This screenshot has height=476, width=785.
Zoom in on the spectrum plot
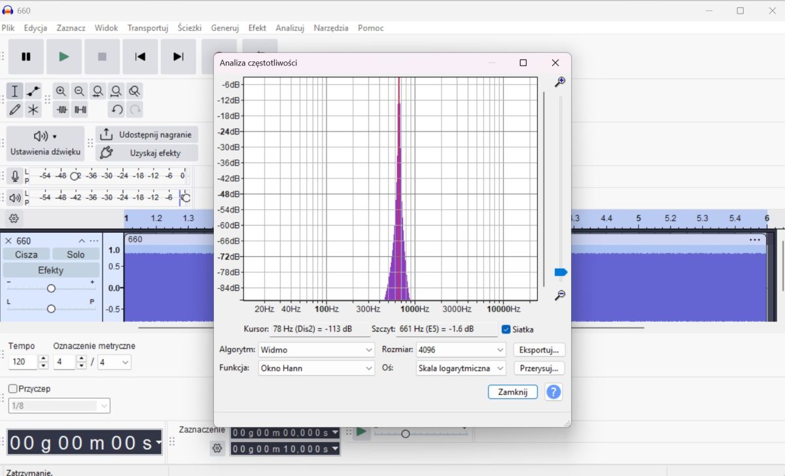(560, 82)
